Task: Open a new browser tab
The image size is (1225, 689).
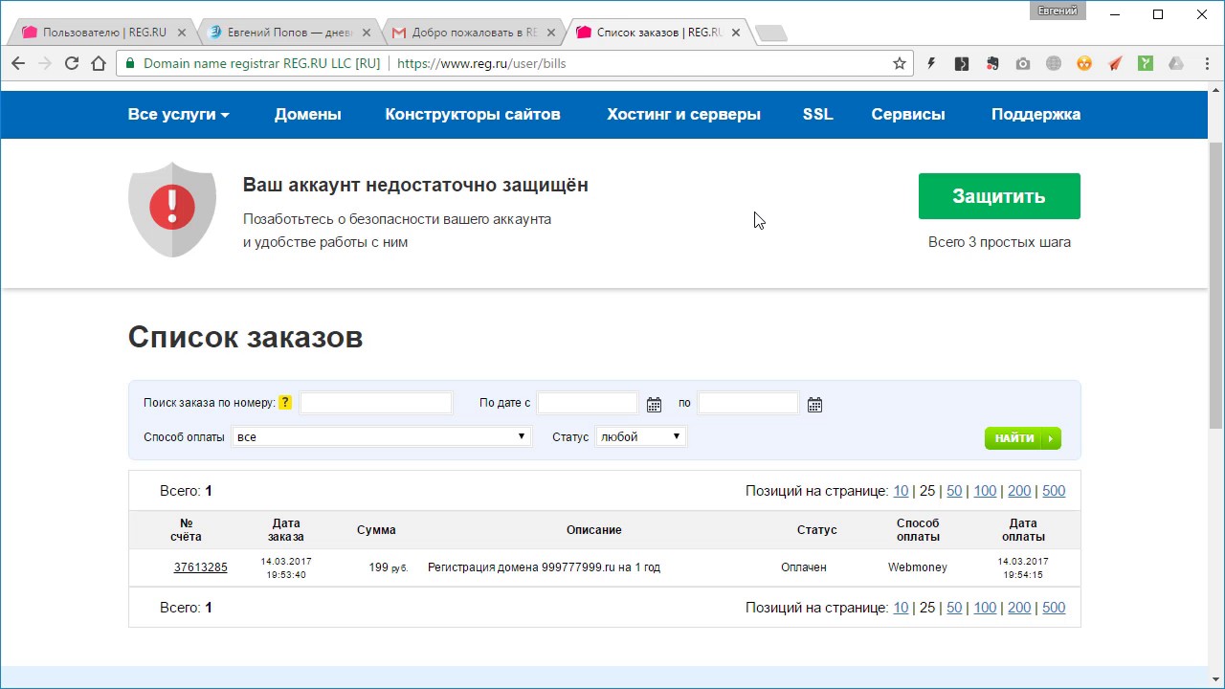Action: tap(771, 33)
